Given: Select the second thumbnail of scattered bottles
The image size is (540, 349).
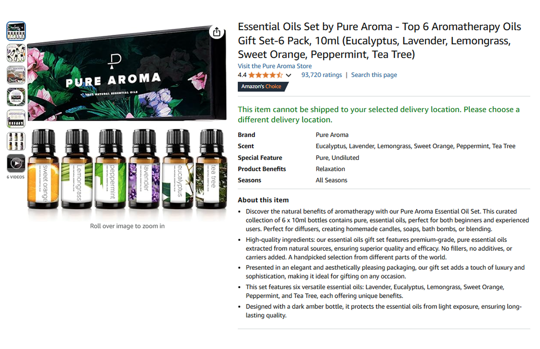Looking at the screenshot, I should [16, 53].
